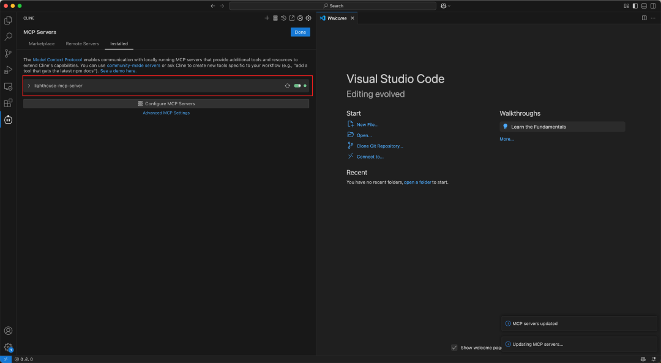
Task: Pop Cline out into an editor tab
Action: click(292, 18)
